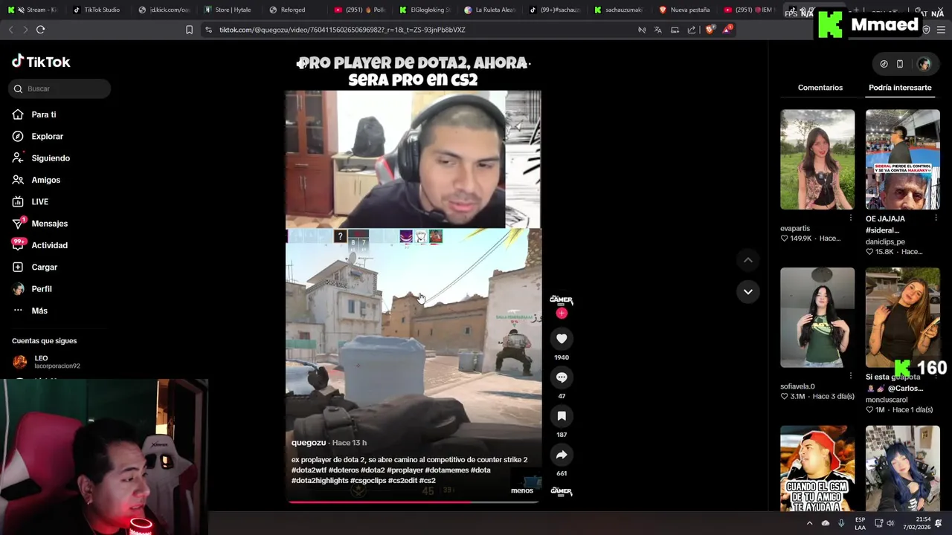Collapse the description with menos
This screenshot has height=535, width=952.
tap(522, 490)
